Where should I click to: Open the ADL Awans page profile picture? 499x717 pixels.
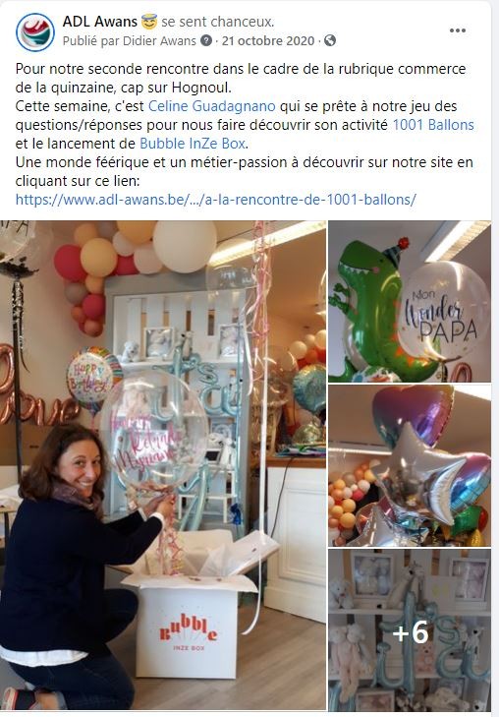[35, 31]
